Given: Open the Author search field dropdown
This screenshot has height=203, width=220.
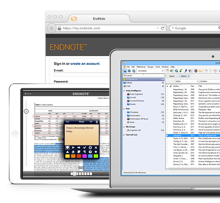Looking at the screenshot, I should (187, 81).
